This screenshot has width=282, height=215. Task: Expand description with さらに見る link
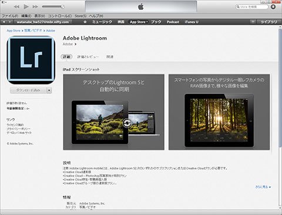[x=263, y=187]
